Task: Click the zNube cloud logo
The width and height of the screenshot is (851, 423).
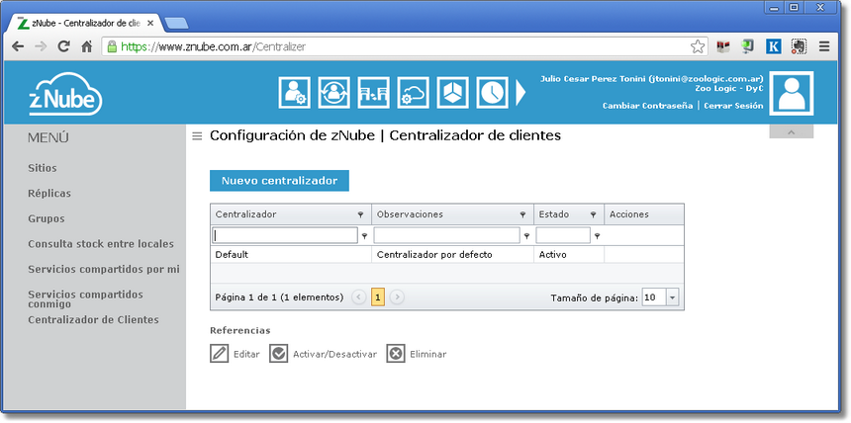Action: tap(64, 94)
